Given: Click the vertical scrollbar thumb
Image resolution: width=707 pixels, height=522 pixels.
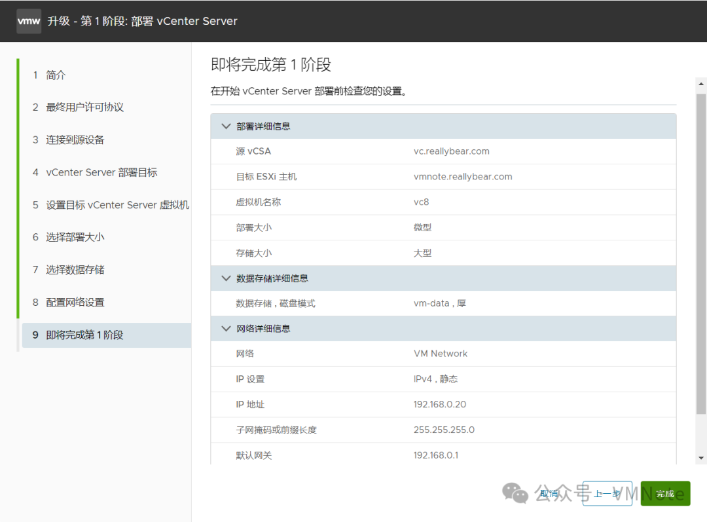Looking at the screenshot, I should pyautogui.click(x=701, y=253).
